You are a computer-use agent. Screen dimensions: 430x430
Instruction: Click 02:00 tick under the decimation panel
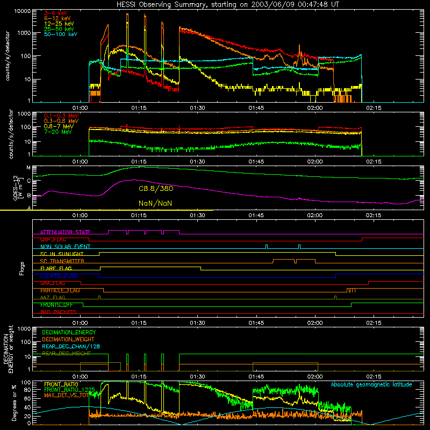(x=315, y=377)
